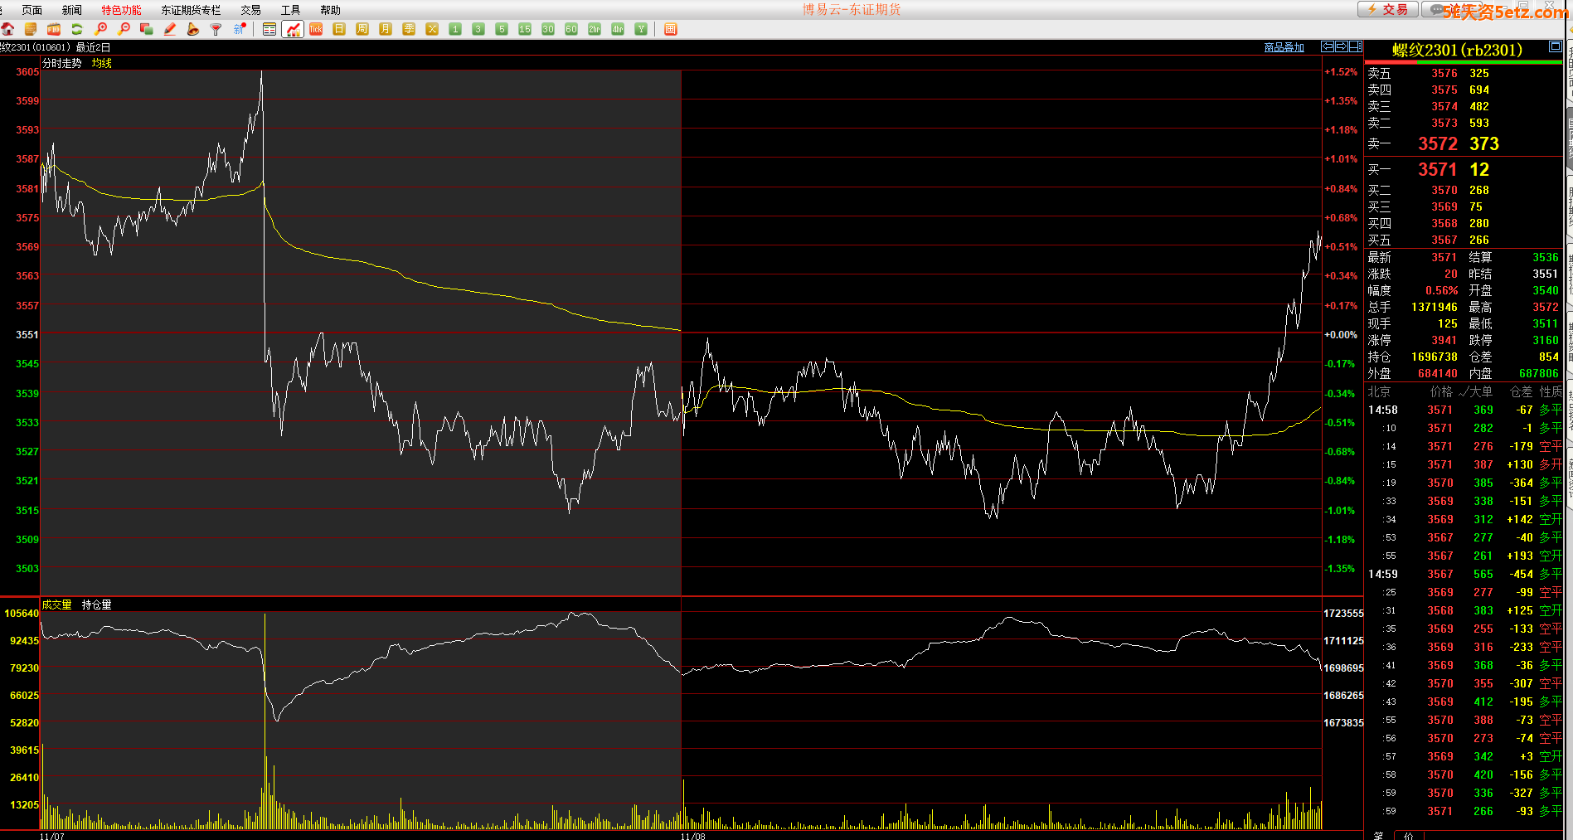Open the funnel filter icon
Viewport: 1573px width, 840px height.
(x=216, y=29)
